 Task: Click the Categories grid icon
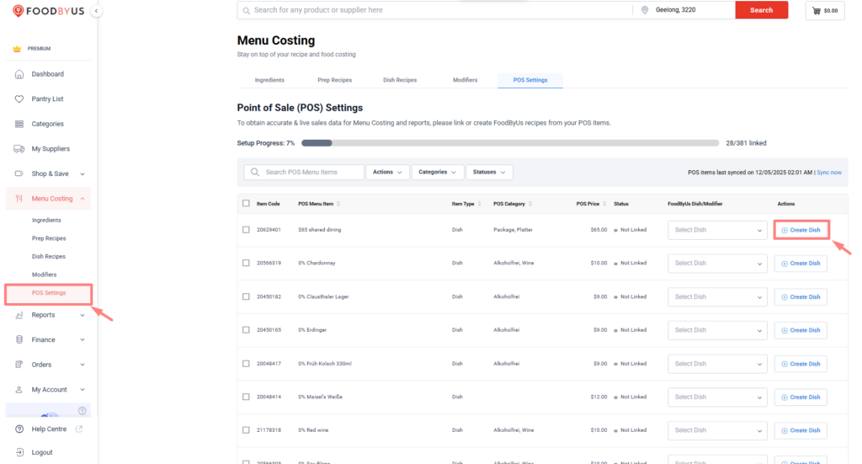(19, 124)
